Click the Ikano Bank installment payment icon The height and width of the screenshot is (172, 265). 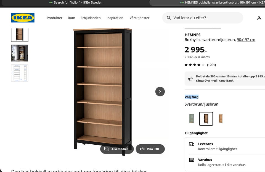click(x=190, y=79)
